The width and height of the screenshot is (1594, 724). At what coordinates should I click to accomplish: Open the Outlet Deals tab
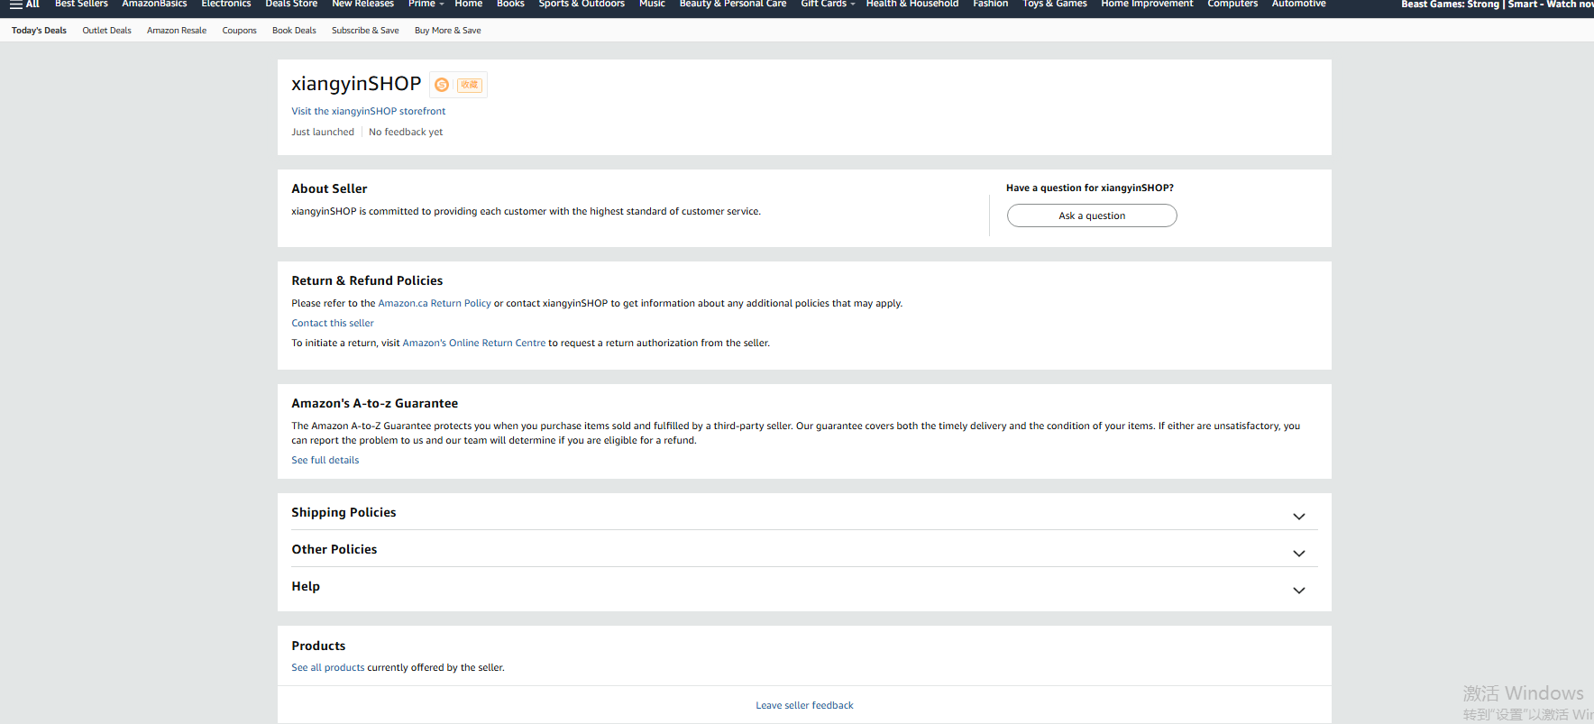tap(107, 31)
